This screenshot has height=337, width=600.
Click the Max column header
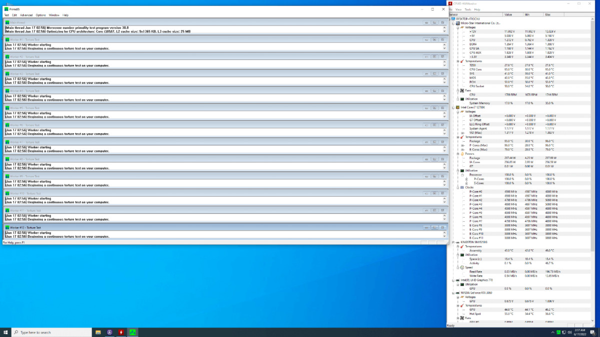(548, 14)
